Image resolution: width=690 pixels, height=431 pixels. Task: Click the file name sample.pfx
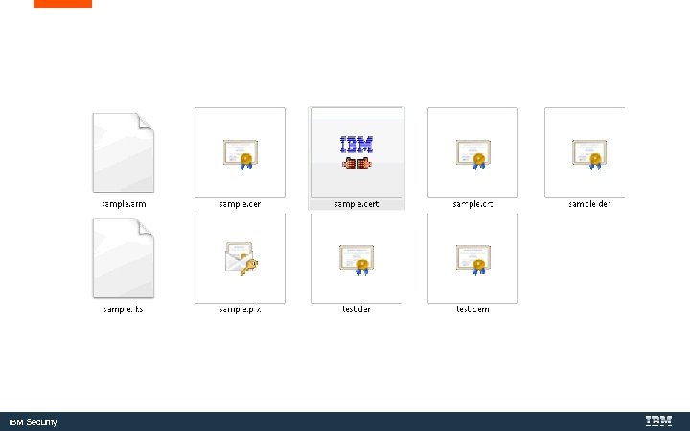241,309
